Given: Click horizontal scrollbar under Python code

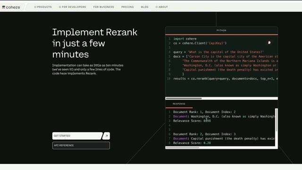Looking at the screenshot, I should (184, 98).
